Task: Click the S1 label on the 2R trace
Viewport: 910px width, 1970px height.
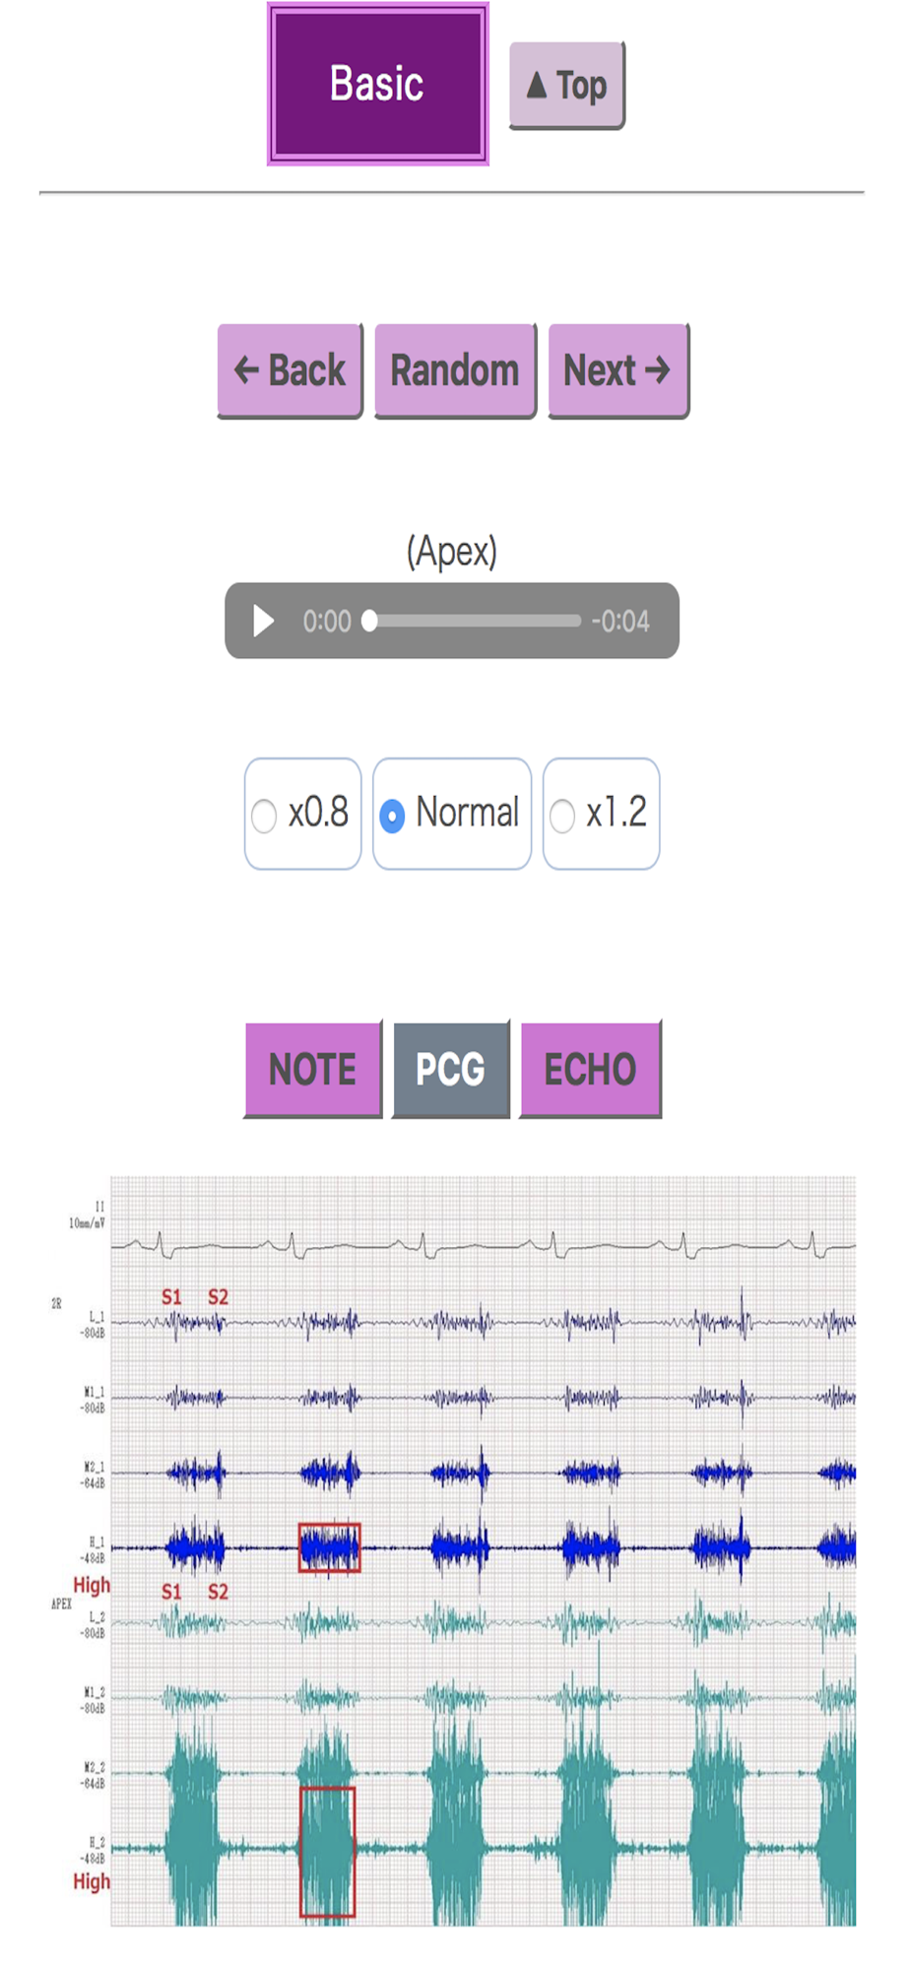Action: [x=171, y=1297]
